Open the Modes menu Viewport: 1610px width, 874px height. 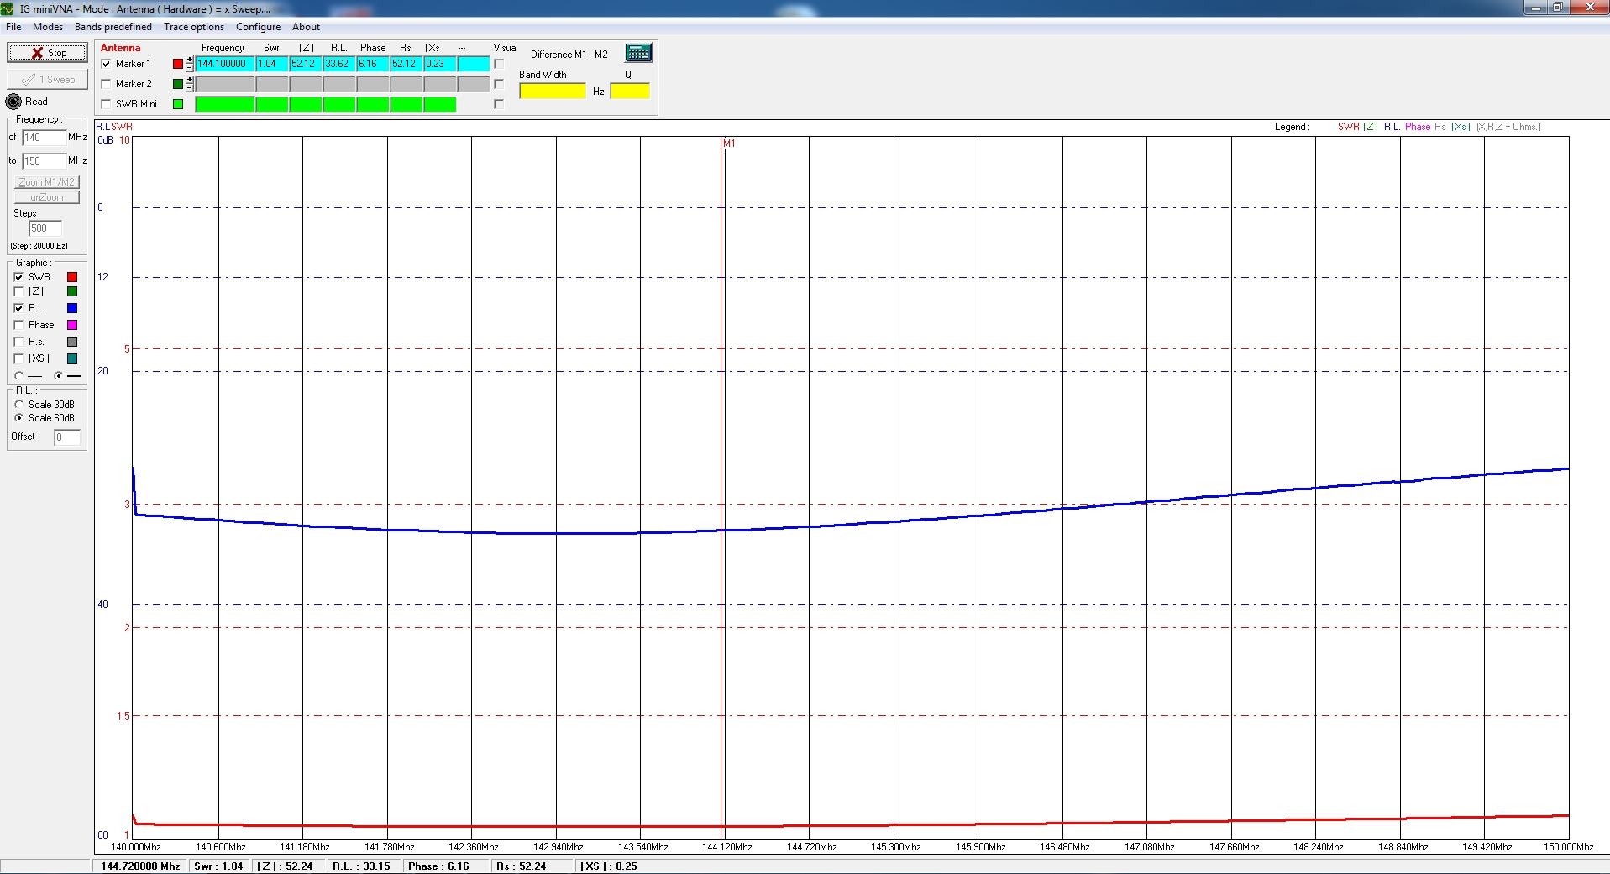(48, 27)
